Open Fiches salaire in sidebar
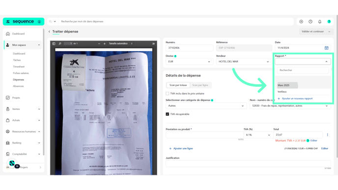Image resolution: width=338 pixels, height=190 pixels. click(21, 73)
